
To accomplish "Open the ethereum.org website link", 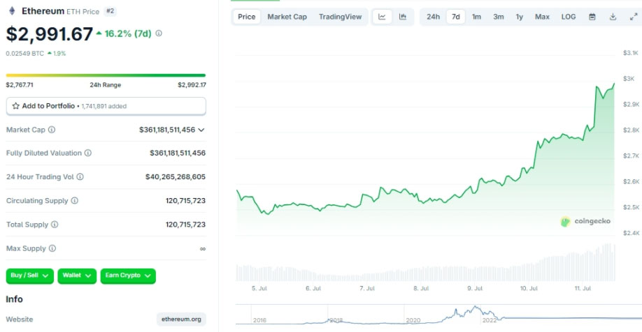I will (x=181, y=319).
